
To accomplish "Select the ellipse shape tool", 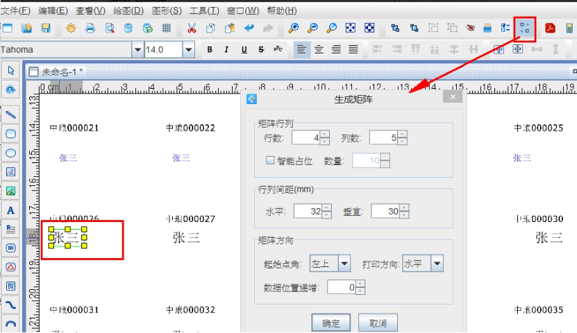I will (10, 153).
